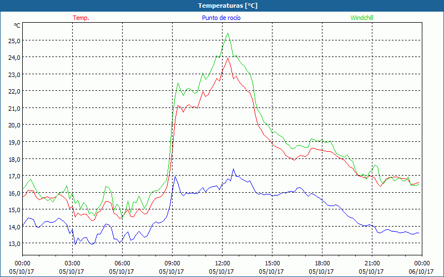Click the 12:00 time axis label
This screenshot has height=277, width=444.
[x=223, y=264]
